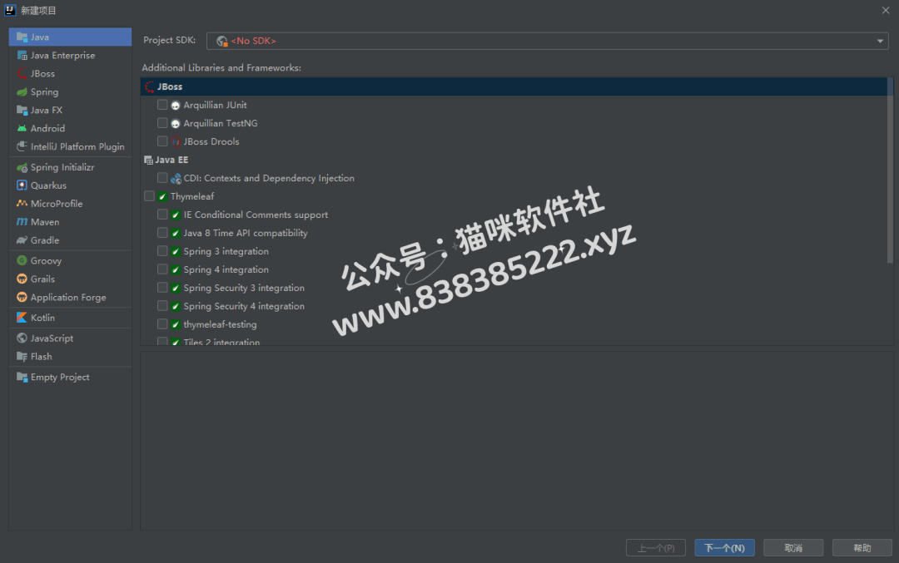Click the 取消 cancel button
This screenshot has height=563, width=899.
click(793, 548)
